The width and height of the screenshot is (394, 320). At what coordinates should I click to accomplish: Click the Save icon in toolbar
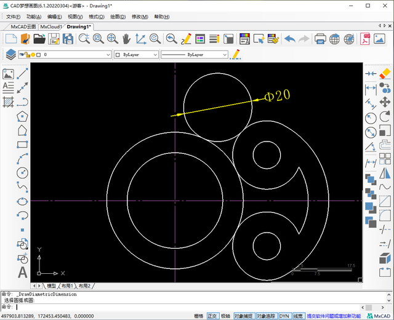point(54,39)
